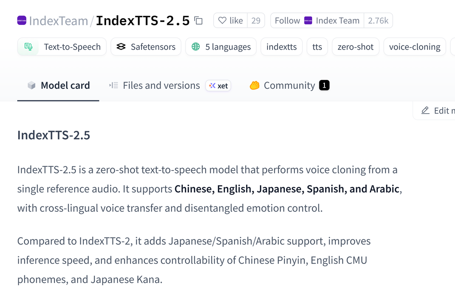Click the pencil edit icon
455x301 pixels.
[x=426, y=110]
